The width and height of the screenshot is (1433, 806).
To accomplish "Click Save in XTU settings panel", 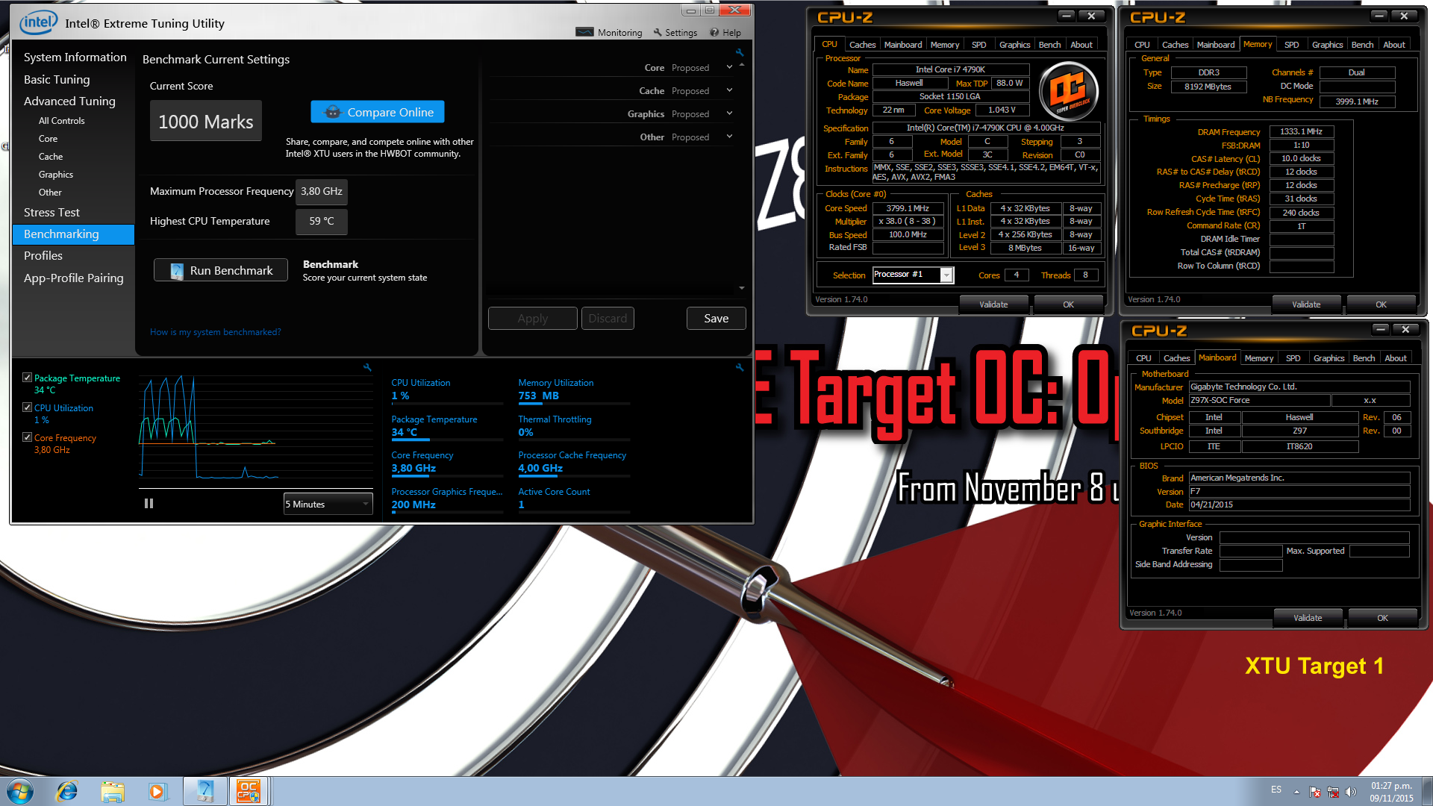I will (x=716, y=318).
